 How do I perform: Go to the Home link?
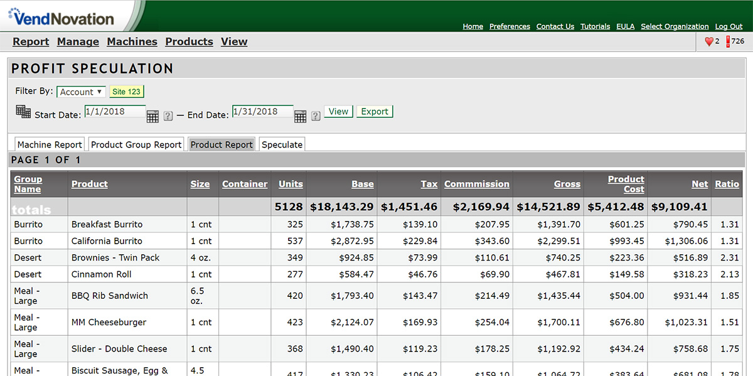coord(473,26)
